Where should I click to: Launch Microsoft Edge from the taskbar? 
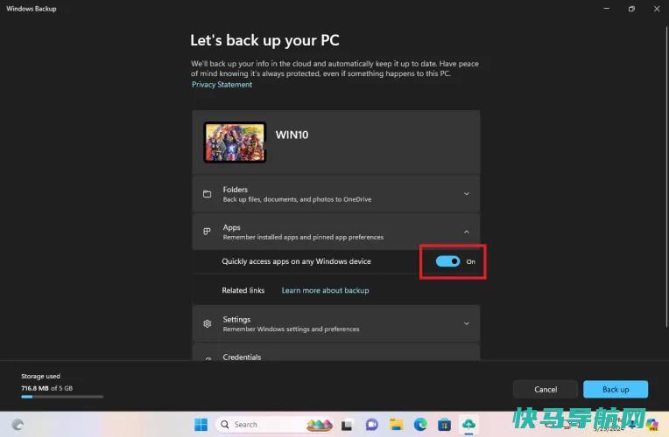coord(420,424)
